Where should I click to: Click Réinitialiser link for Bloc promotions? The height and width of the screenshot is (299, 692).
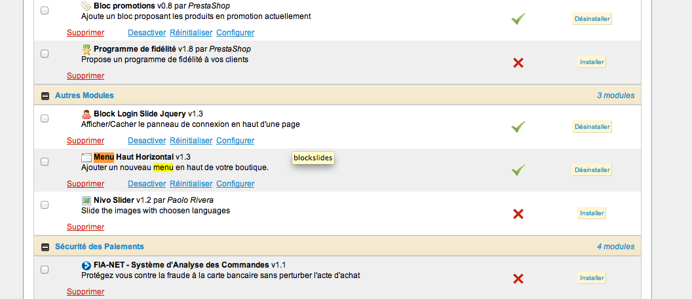tap(191, 33)
